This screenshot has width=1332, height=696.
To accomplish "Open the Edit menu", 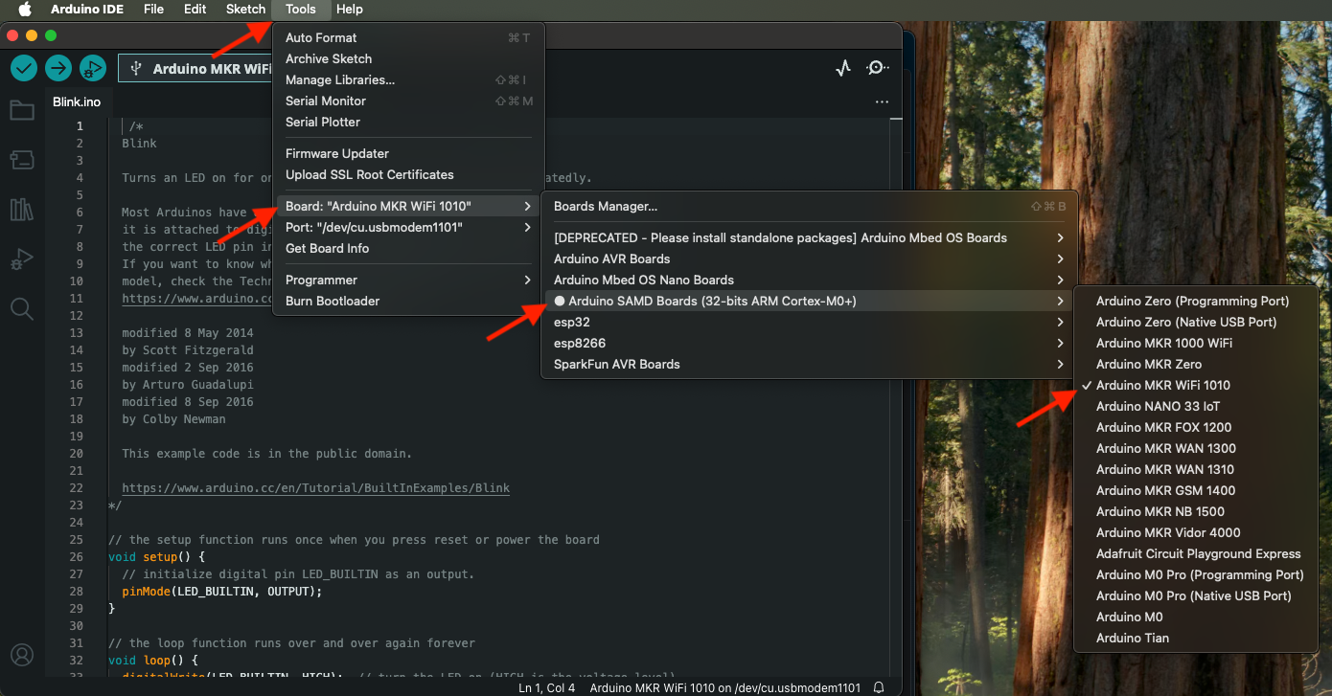I will pos(195,9).
